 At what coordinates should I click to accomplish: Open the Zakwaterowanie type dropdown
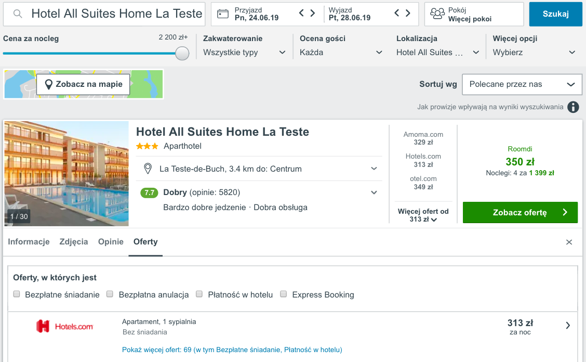tap(244, 53)
